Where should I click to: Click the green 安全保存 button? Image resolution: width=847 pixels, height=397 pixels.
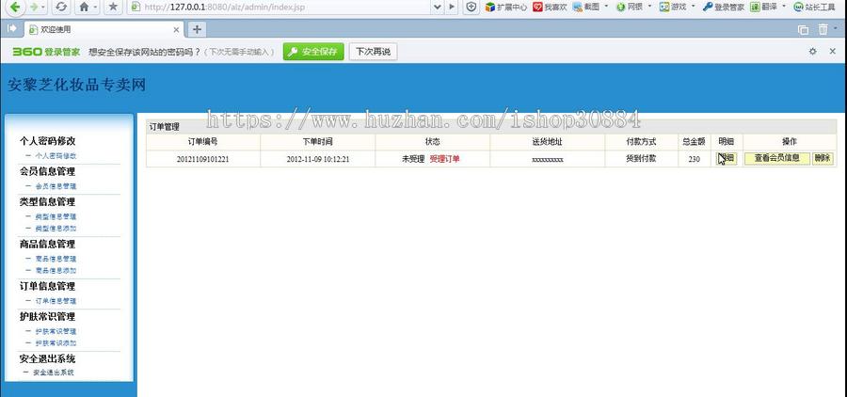coord(313,52)
